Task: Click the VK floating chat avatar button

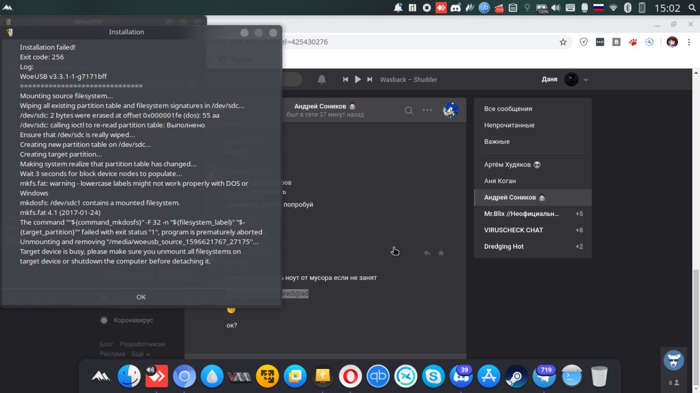Action: (x=674, y=360)
